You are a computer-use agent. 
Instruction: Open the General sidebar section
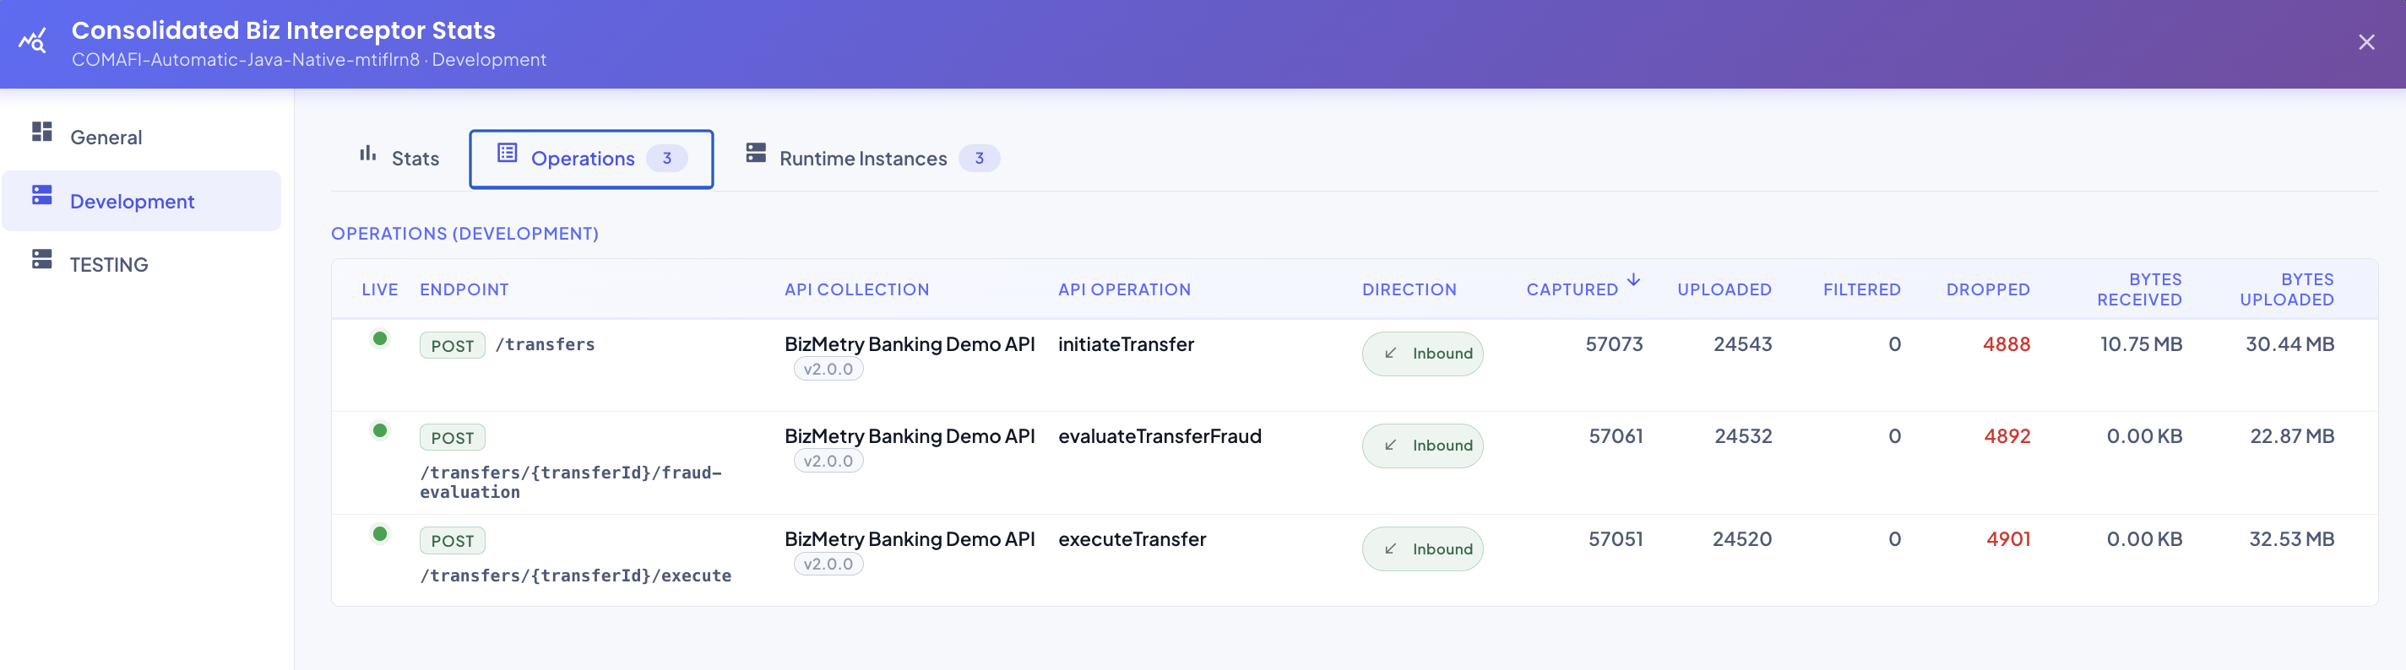141,138
